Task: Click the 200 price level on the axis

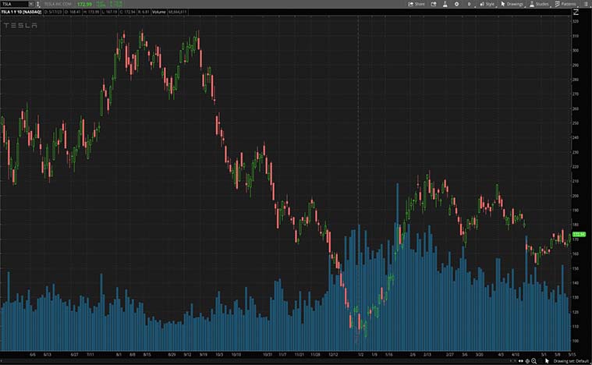Action: click(x=576, y=196)
